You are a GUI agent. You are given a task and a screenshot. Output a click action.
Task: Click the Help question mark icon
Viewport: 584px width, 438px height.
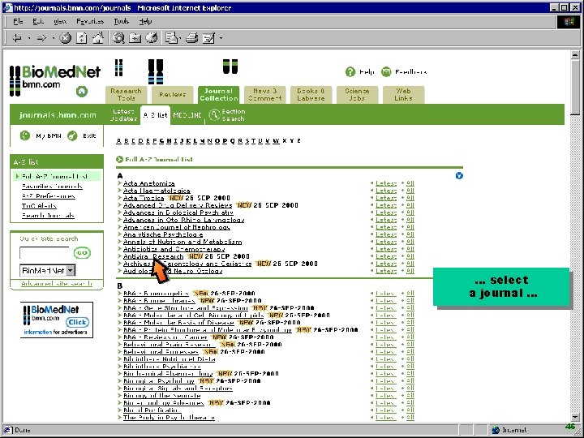[x=350, y=72]
